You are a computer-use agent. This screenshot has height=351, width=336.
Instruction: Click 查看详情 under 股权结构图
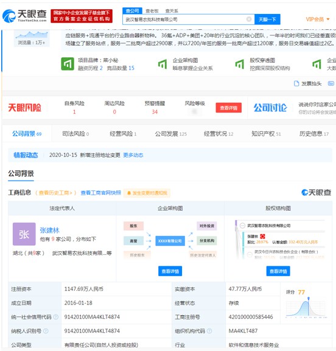pyautogui.click(x=278, y=271)
